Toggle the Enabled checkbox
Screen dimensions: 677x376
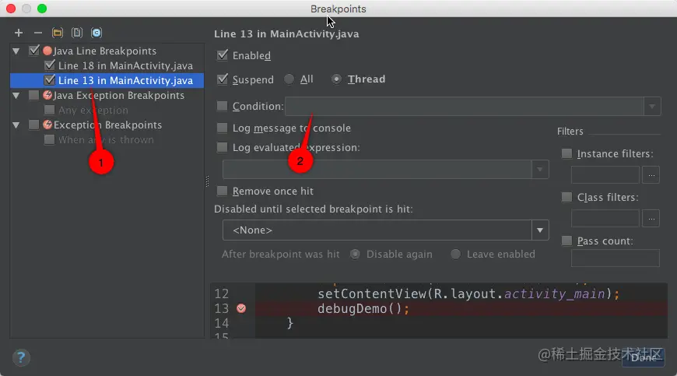pos(223,55)
